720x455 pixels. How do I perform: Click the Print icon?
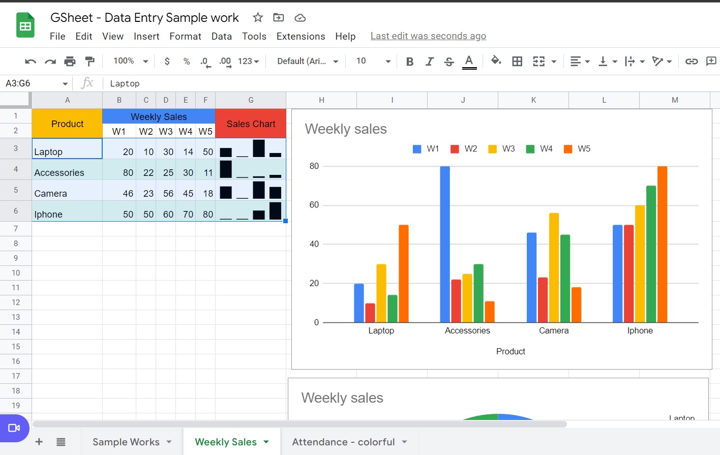tap(70, 62)
